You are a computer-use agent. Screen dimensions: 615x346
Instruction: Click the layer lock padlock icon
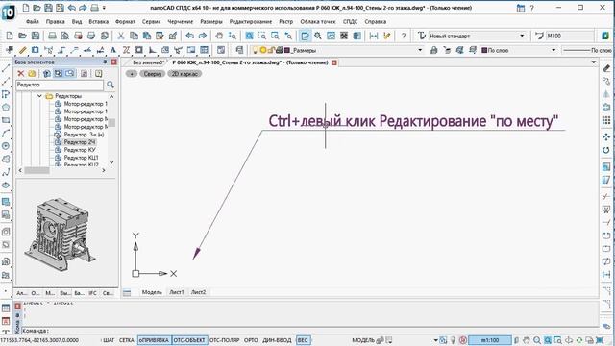(433, 50)
